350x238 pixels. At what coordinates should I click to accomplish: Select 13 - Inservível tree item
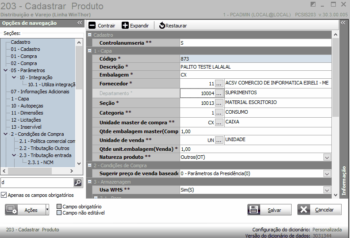(26, 127)
